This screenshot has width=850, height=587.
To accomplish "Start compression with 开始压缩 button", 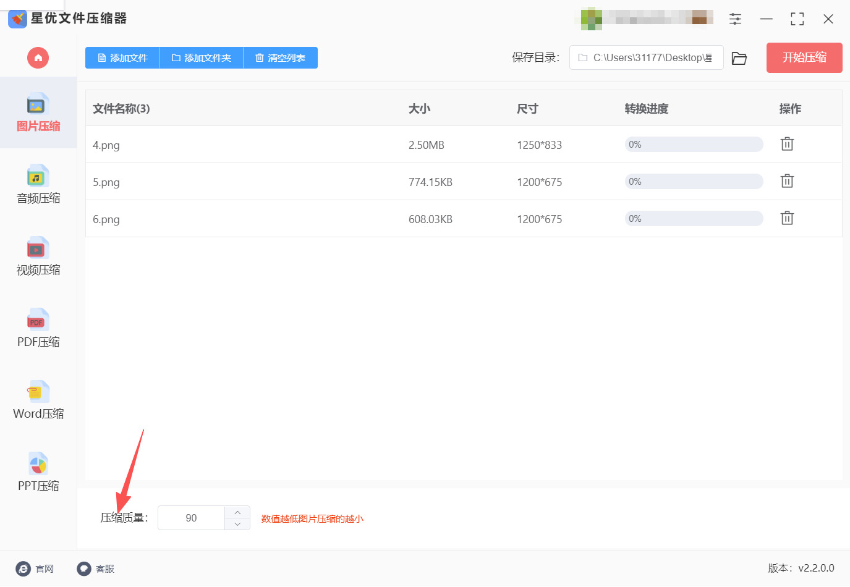I will (x=804, y=57).
